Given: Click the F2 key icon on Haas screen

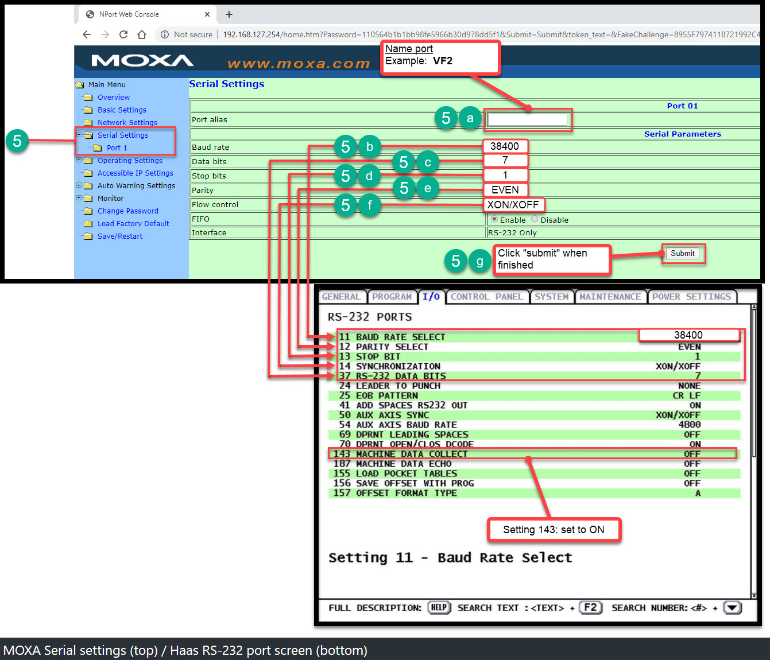Looking at the screenshot, I should click(x=591, y=608).
